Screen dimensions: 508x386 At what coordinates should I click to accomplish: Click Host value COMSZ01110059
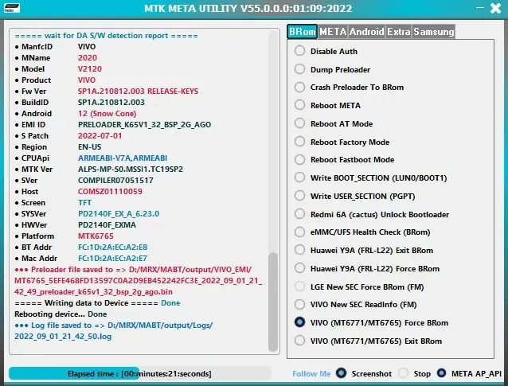point(110,191)
